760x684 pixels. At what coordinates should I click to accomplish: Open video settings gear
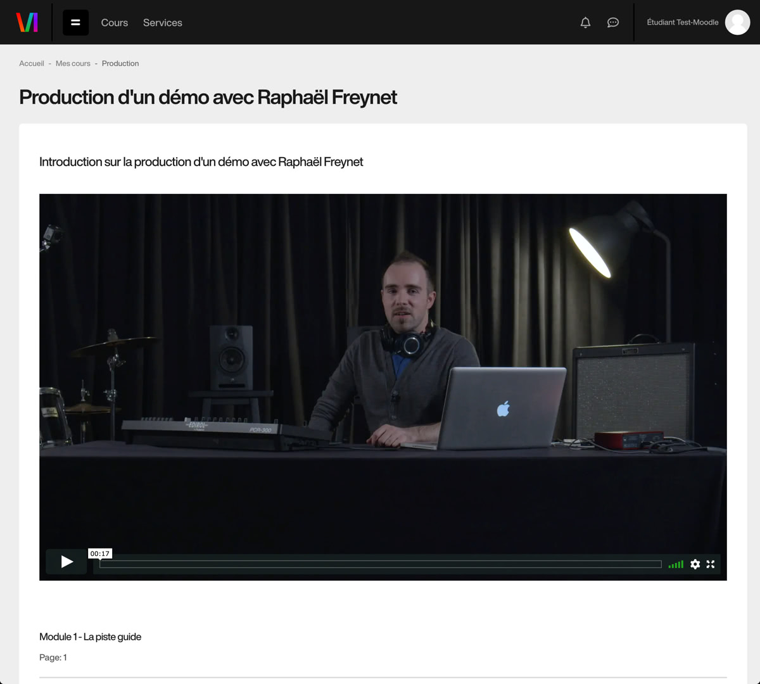coord(695,564)
